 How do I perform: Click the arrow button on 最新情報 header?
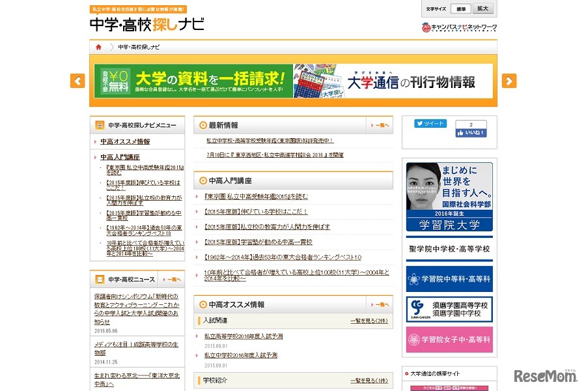coord(379,124)
